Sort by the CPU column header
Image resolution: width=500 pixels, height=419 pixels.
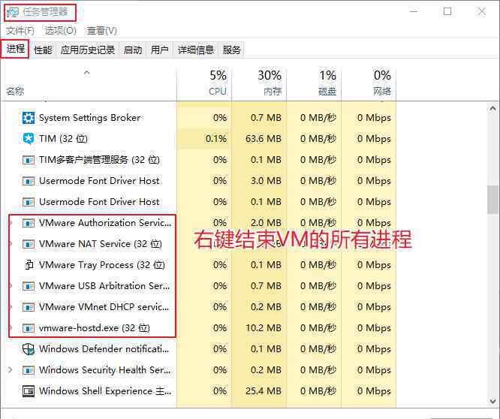(204, 84)
